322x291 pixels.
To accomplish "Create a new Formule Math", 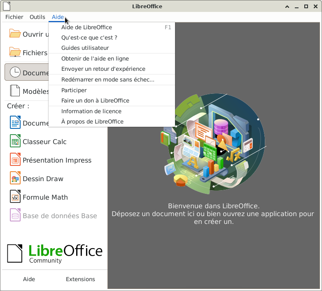I will pyautogui.click(x=45, y=197).
